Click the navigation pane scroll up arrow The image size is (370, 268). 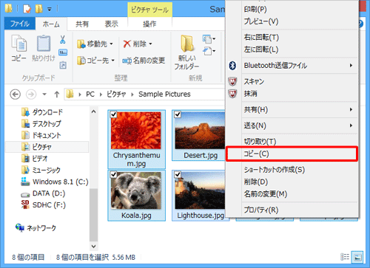coord(94,111)
